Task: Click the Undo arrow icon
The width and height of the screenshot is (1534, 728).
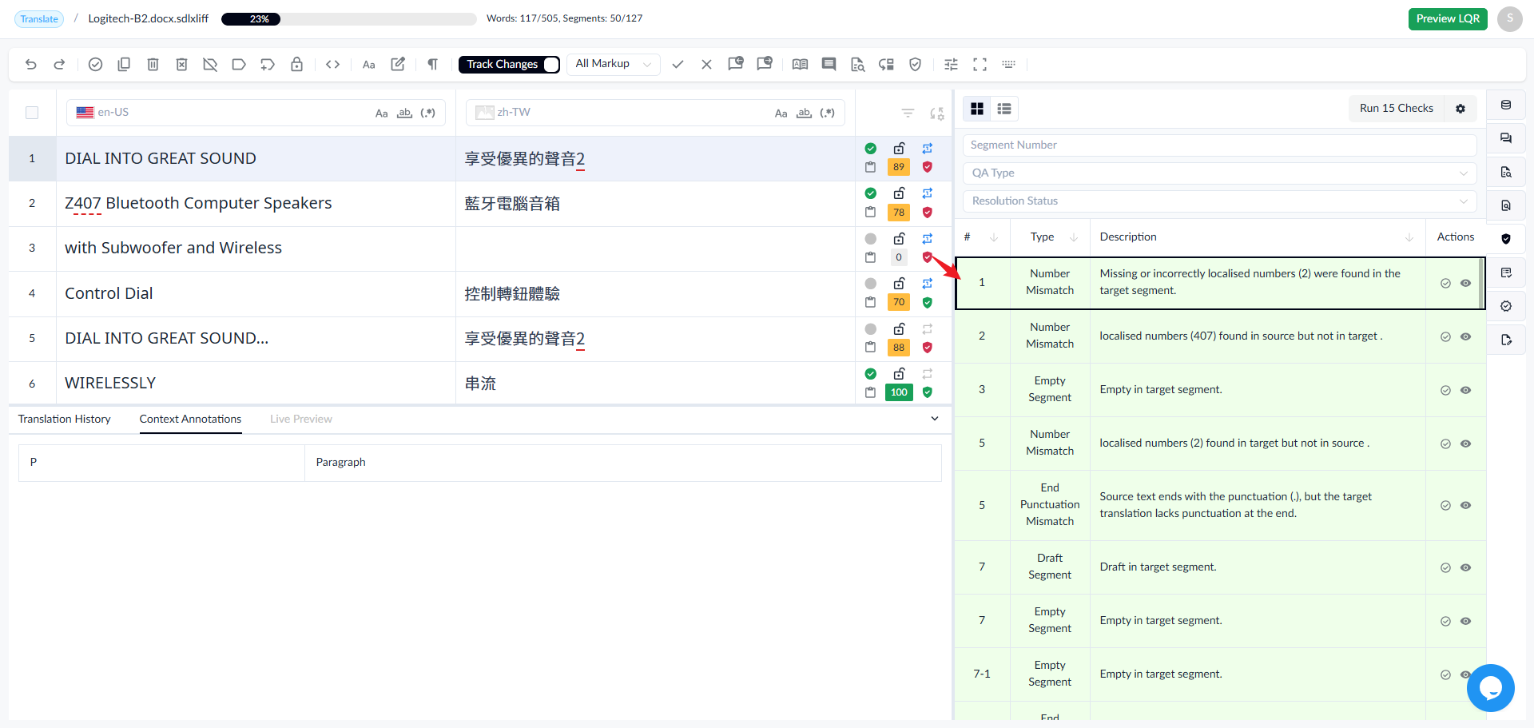Action: point(31,65)
